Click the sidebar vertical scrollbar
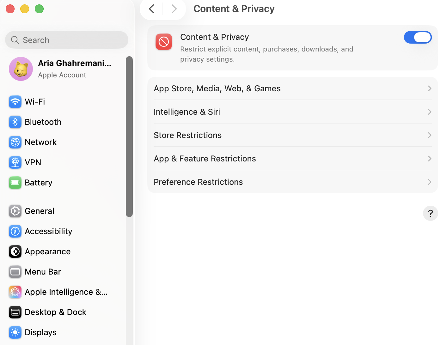This screenshot has height=345, width=447. click(129, 136)
